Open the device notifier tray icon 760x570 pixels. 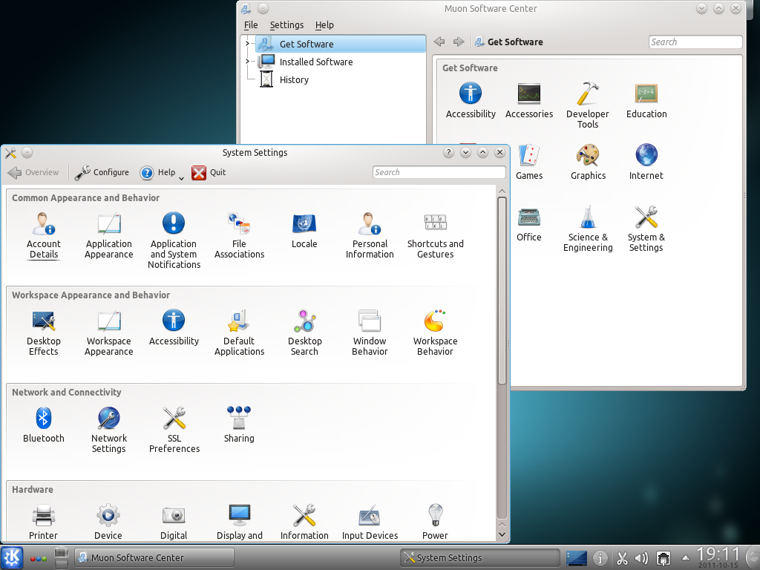tap(664, 558)
